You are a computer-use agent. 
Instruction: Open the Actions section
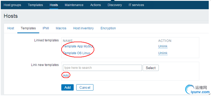click(96, 5)
